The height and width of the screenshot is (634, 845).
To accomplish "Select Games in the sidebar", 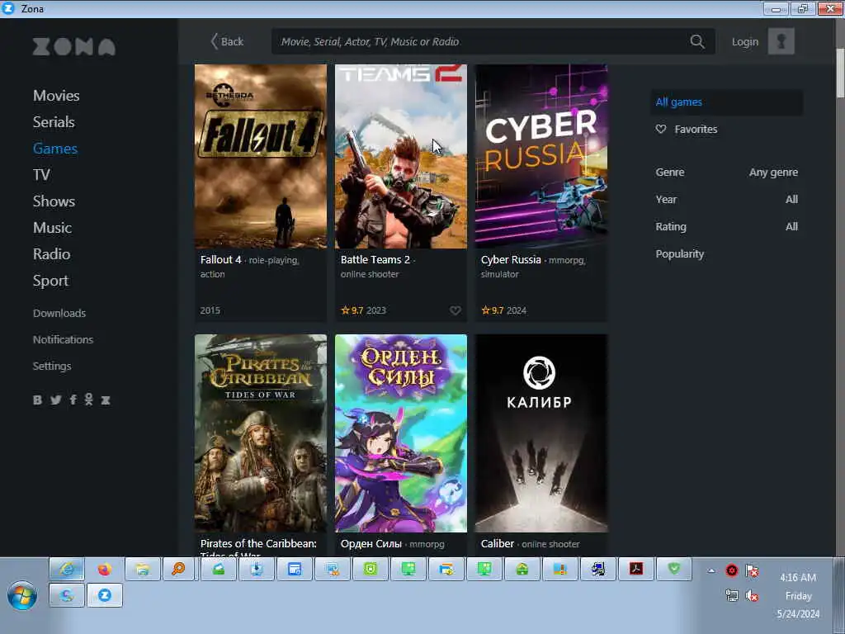I will point(55,149).
